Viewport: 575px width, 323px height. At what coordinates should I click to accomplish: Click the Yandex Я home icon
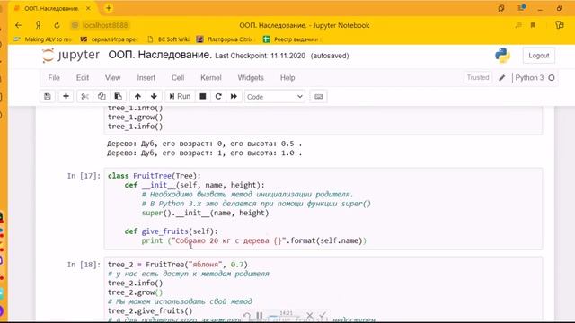point(38,25)
